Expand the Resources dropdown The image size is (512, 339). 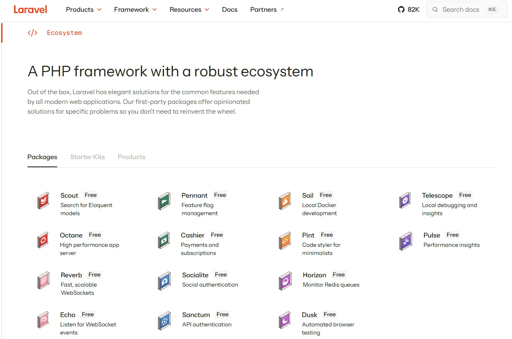[x=189, y=9]
